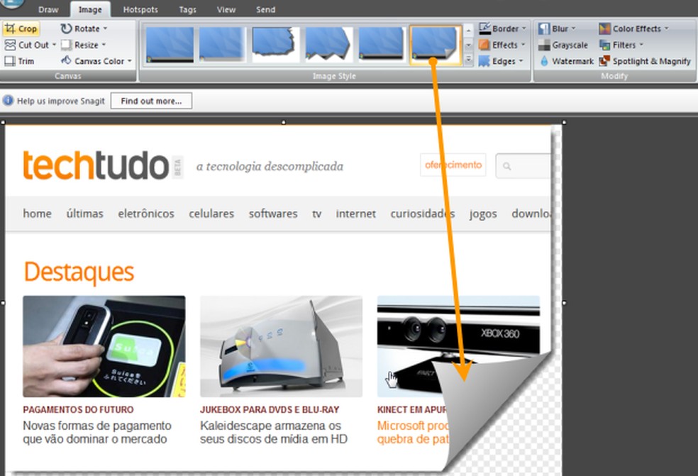Open the Cut Out dropdown arrow

click(x=55, y=45)
